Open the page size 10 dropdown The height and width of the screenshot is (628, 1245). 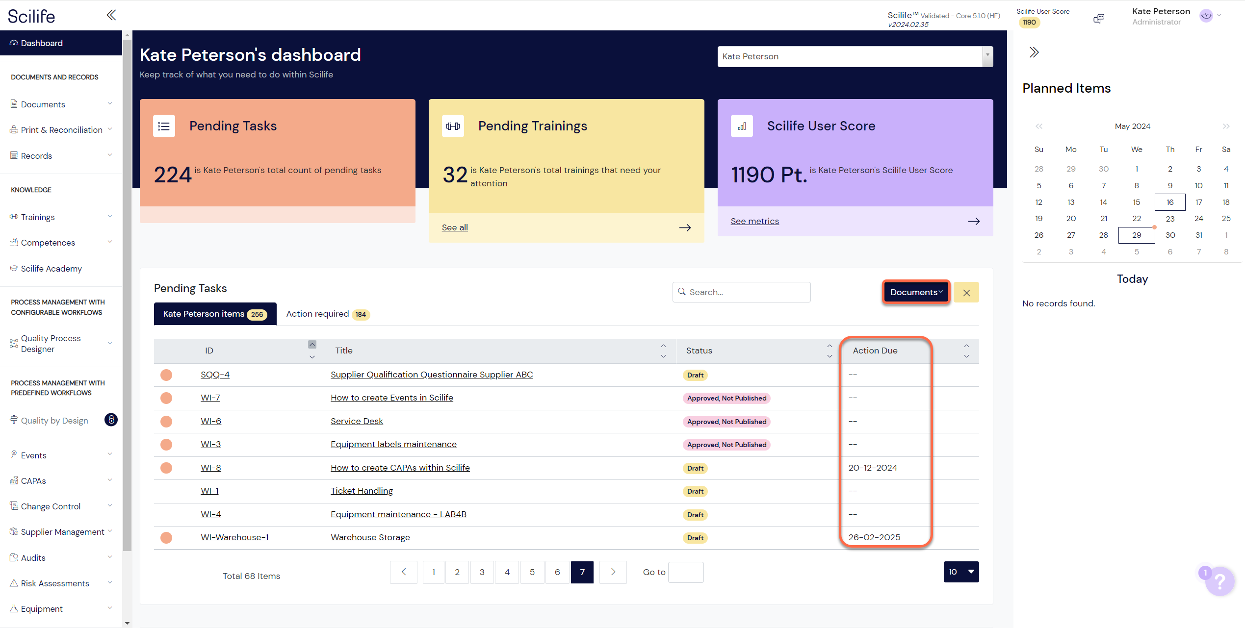[961, 572]
